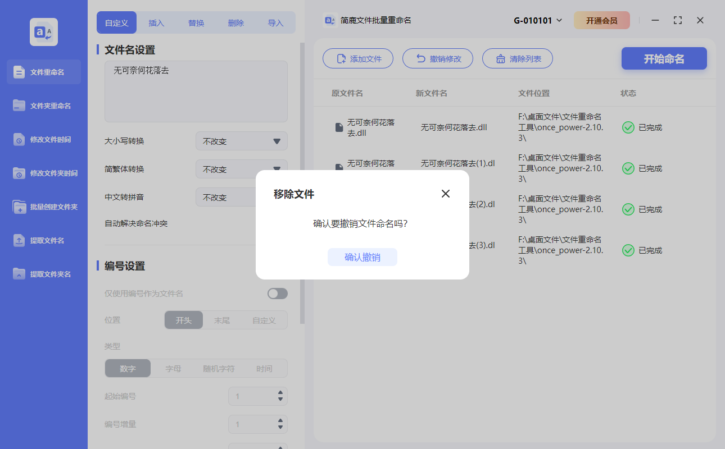Undo renaming via the 撤销修改 button
Screen dimensions: 725x449
[438, 58]
